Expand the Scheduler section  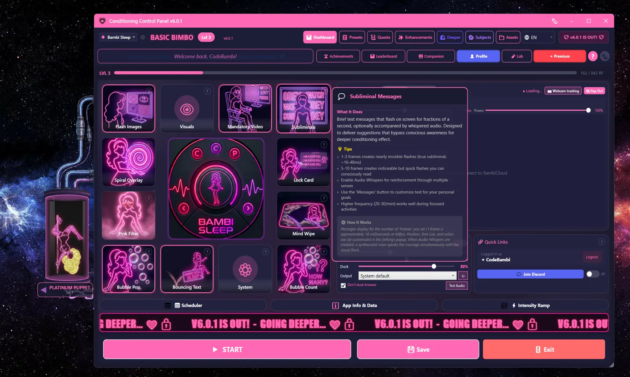click(183, 305)
